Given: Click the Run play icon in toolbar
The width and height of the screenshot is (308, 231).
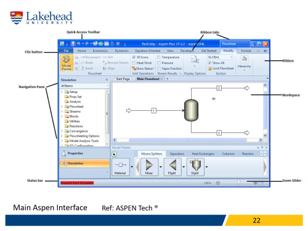Looking at the screenshot, I should (x=112, y=44).
